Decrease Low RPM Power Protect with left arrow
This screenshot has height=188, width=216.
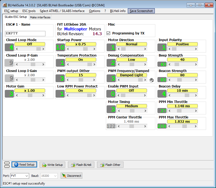[68, 95]
